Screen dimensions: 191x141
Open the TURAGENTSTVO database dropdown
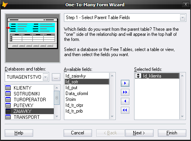coord(46,77)
